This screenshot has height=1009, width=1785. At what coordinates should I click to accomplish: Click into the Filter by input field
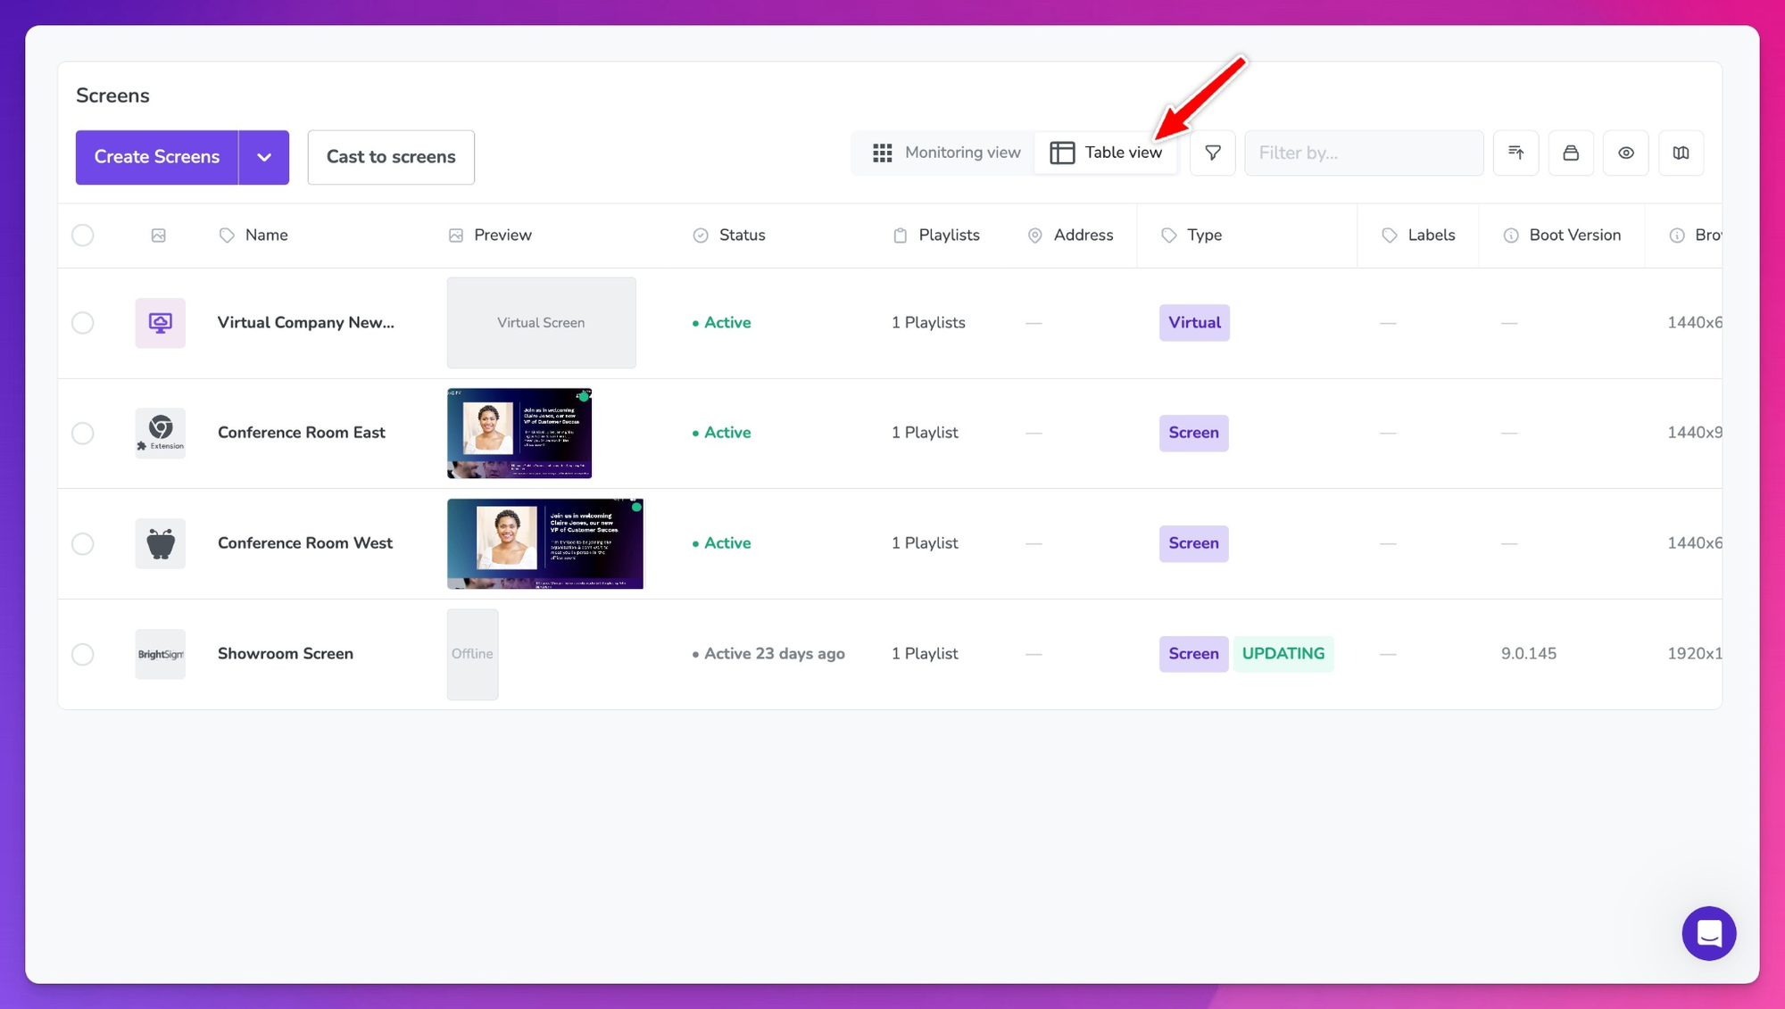coord(1364,153)
